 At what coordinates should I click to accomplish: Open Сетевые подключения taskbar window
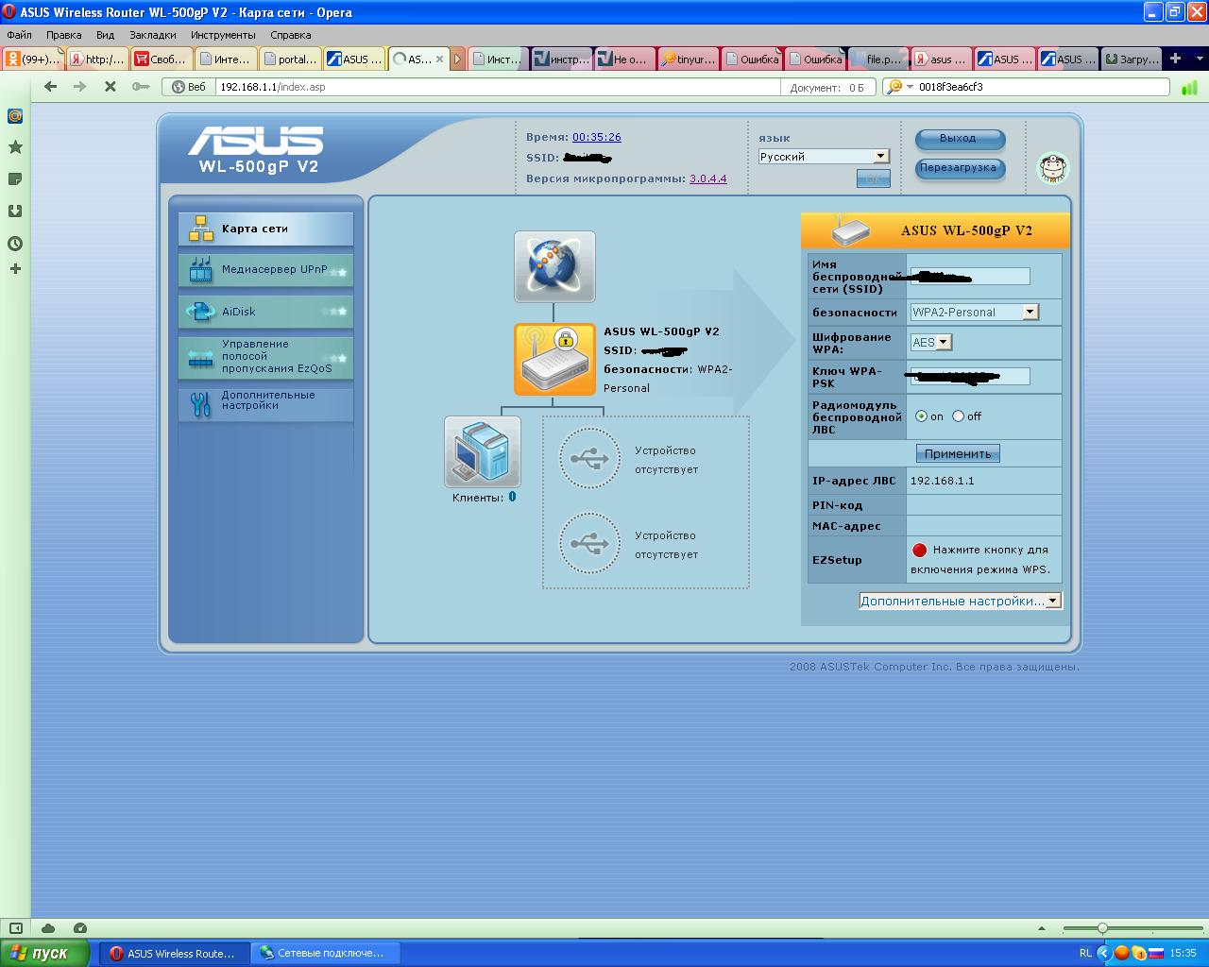326,954
